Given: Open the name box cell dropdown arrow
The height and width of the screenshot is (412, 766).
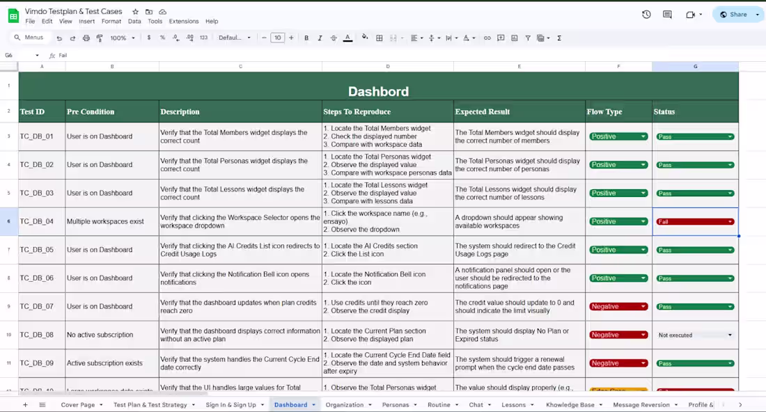Looking at the screenshot, I should pyautogui.click(x=37, y=55).
